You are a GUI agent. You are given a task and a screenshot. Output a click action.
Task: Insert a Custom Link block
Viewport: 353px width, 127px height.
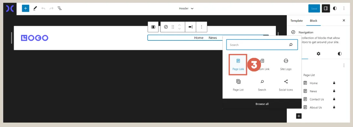[262, 65]
